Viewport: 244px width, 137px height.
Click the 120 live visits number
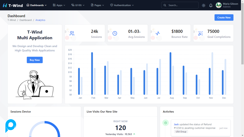tap(121, 128)
